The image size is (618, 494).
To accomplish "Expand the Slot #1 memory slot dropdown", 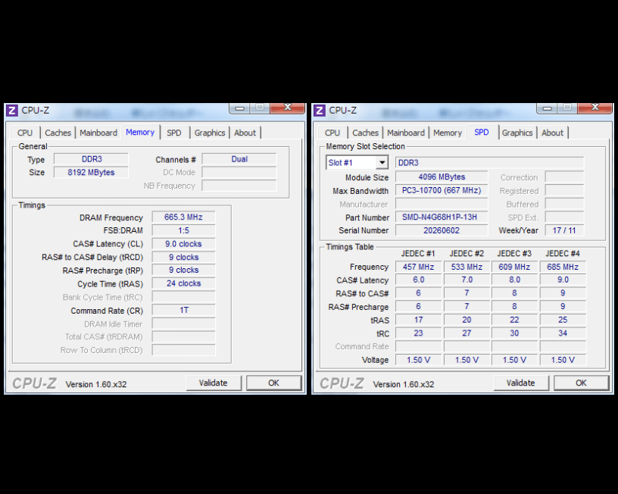I will [382, 163].
